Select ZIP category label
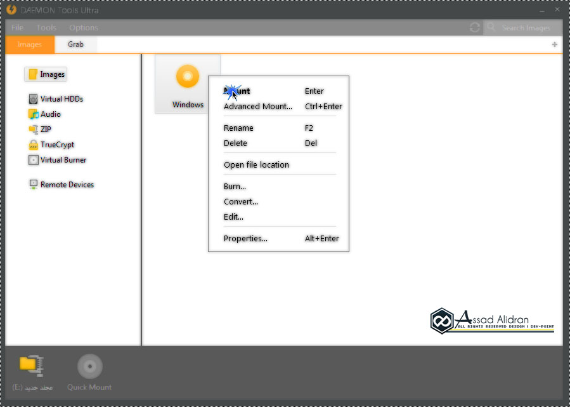The width and height of the screenshot is (570, 407). tap(46, 130)
